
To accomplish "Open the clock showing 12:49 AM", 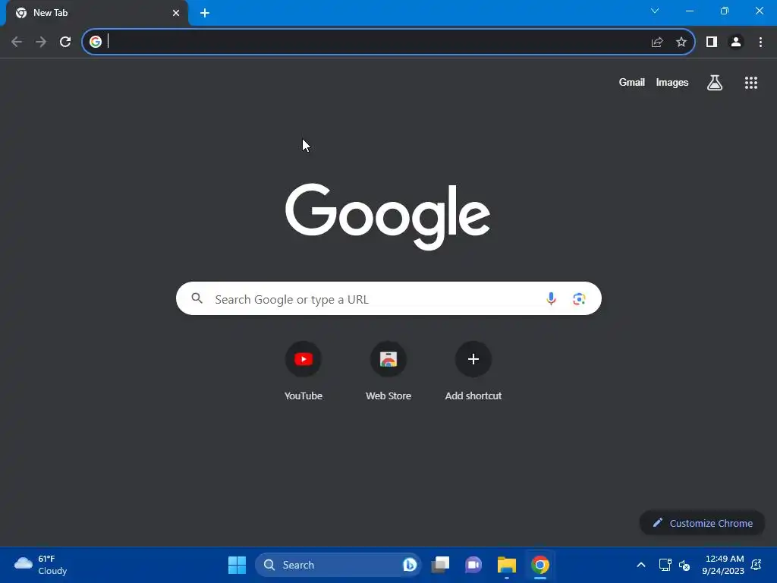I will point(723,565).
